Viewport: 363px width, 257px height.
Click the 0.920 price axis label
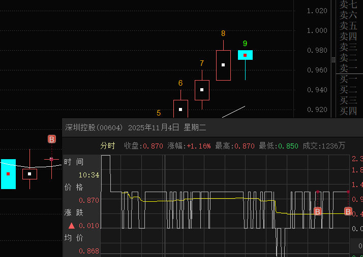coord(317,109)
